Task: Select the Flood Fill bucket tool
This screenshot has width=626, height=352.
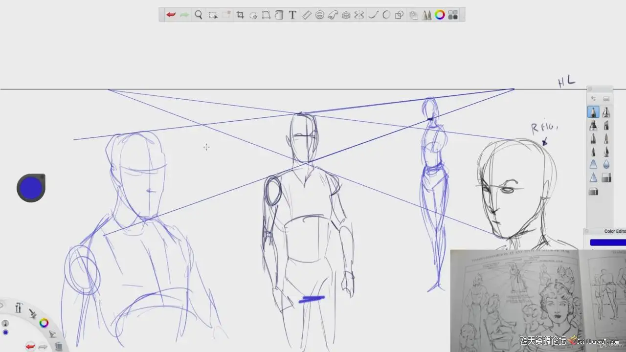Action: point(279,15)
